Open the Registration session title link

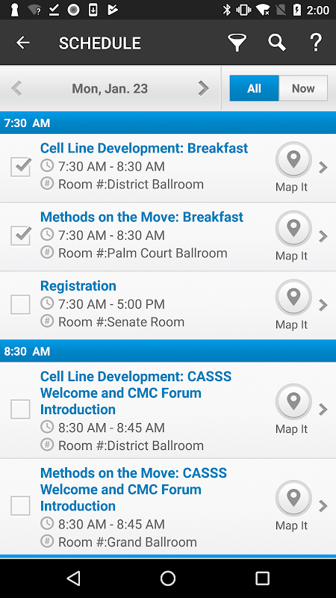(78, 286)
